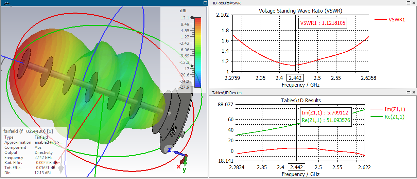417x179 pixels.
Task: Click the 2.622 impedance x-axis end value
Action: [364, 167]
